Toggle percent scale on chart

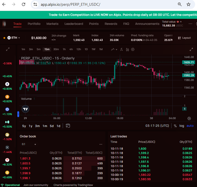[x=175, y=126]
